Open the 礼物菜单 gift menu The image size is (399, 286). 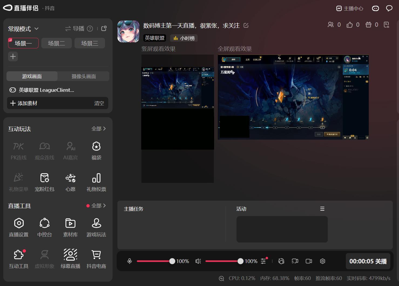pos(19,182)
